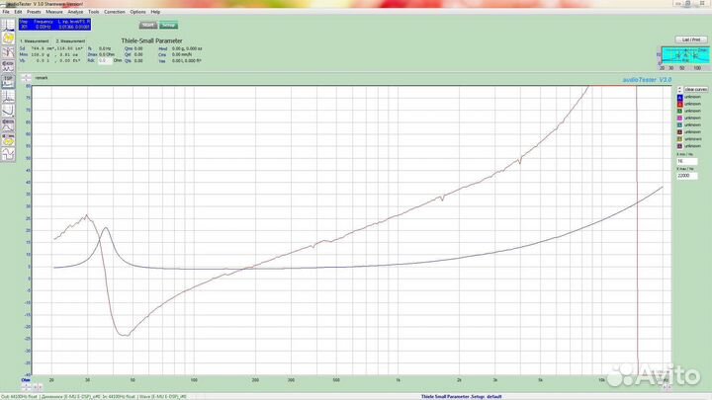Click the small icon left of remark
The image size is (712, 400).
tap(26, 76)
